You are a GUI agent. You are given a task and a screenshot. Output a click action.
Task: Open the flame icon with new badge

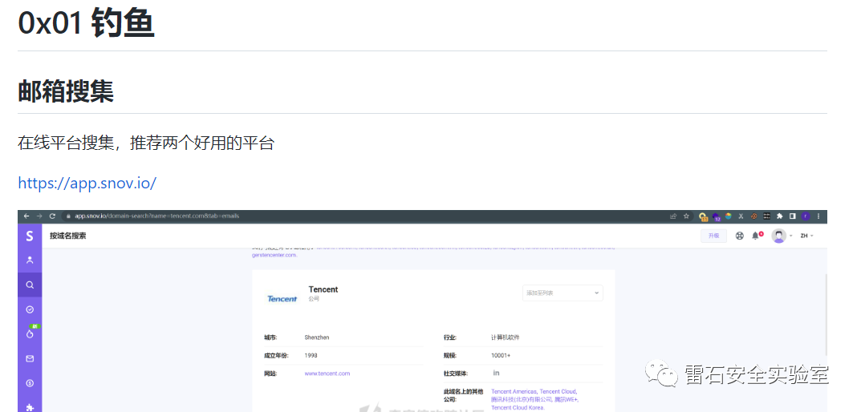(x=30, y=333)
